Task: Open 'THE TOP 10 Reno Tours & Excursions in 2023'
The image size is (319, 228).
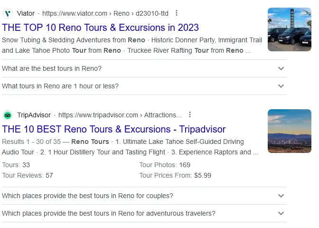Action: (100, 28)
